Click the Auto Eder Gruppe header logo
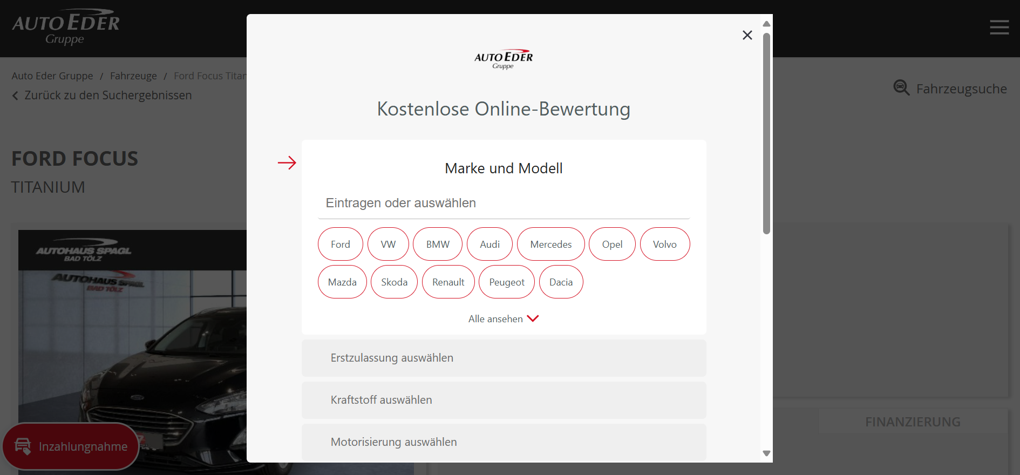 66,27
